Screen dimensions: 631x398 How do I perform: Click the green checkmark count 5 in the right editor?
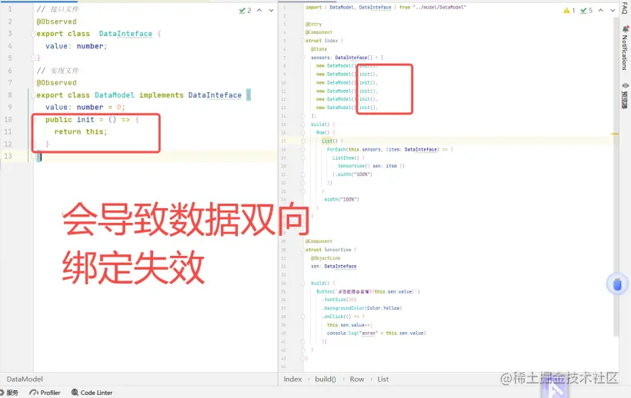(x=586, y=11)
